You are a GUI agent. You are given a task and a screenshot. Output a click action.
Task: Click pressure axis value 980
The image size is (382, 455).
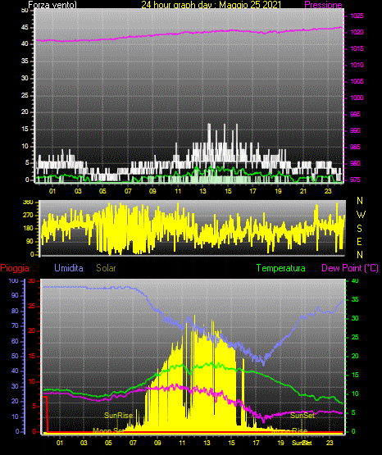[x=355, y=163]
